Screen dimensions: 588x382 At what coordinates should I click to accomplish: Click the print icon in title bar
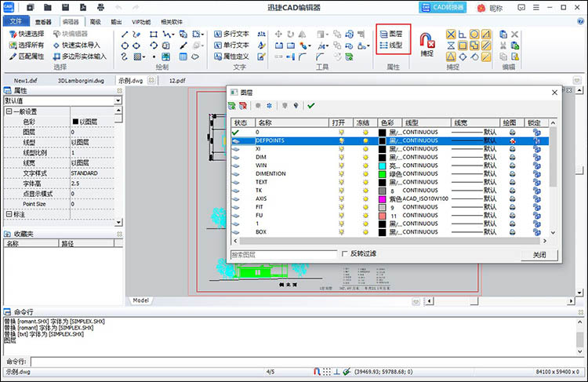coord(100,7)
